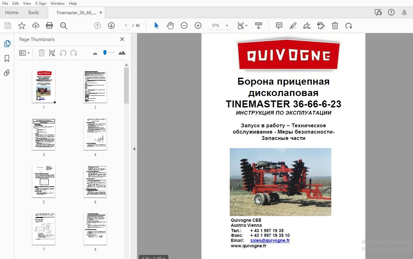The height and width of the screenshot is (259, 413).
Task: Select page 3 thumbnail
Action: click(44, 134)
